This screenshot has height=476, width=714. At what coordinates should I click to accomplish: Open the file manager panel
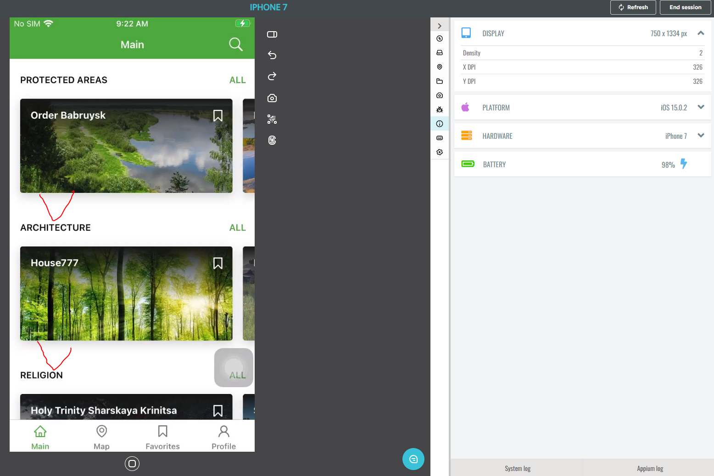440,81
